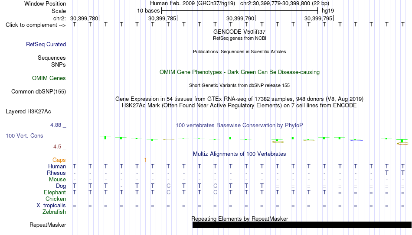The height and width of the screenshot is (235, 412).
Task: Click the H3K27Ac Mark ENCODE track title
Action: click(239, 106)
